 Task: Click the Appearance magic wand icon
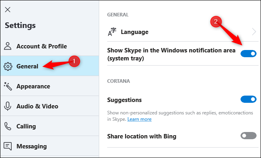[x=8, y=86]
